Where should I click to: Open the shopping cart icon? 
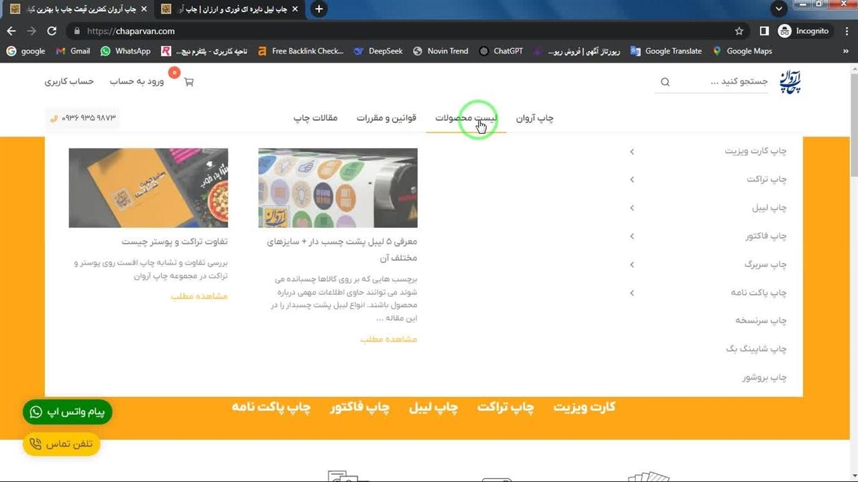(188, 82)
